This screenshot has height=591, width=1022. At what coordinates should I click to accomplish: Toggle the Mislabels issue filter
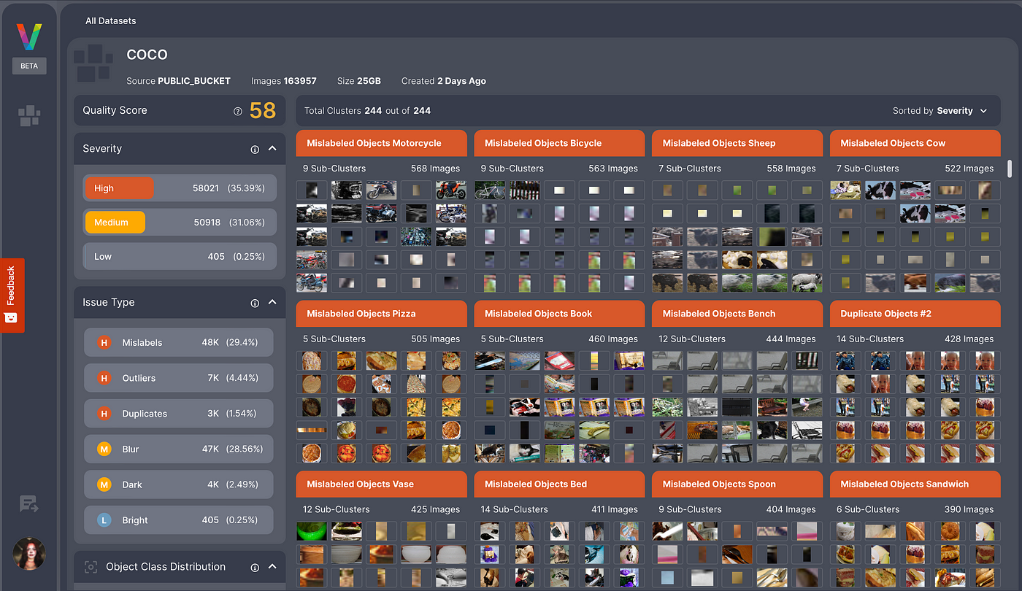click(179, 343)
